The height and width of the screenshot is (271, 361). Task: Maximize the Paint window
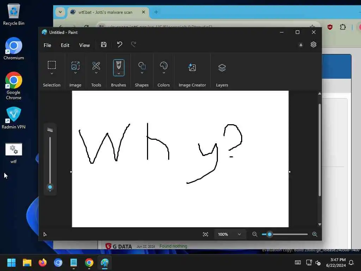[298, 32]
